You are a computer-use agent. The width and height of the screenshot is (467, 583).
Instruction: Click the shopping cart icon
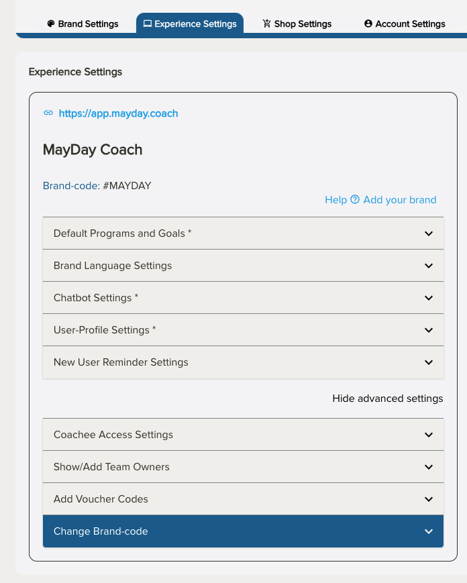tap(267, 24)
